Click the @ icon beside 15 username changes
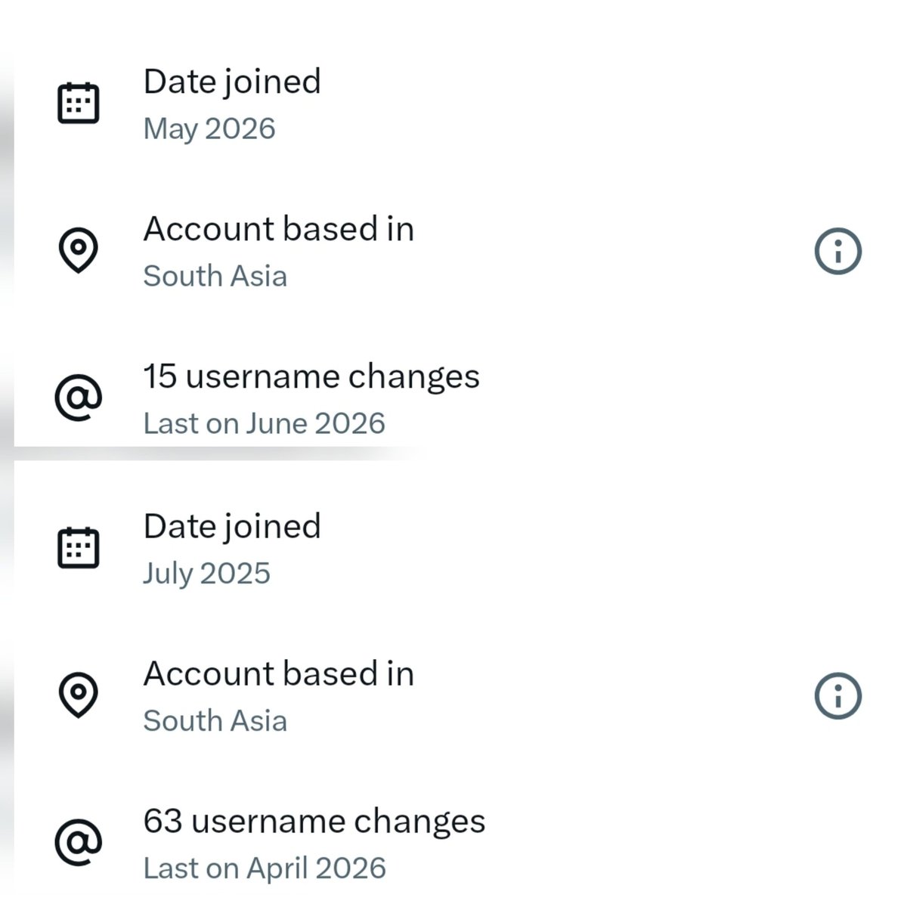This screenshot has width=907, height=907. pyautogui.click(x=79, y=398)
